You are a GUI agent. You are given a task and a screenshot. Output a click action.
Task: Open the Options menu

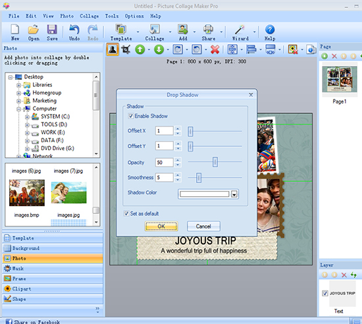tap(134, 16)
